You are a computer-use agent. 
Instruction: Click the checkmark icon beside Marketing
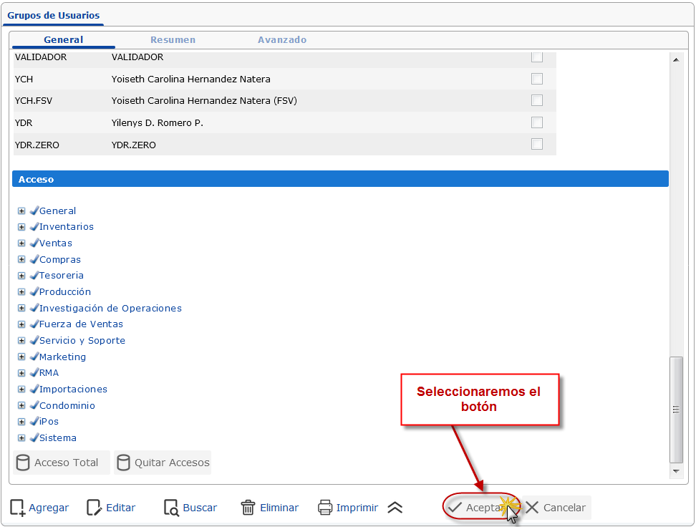(34, 357)
